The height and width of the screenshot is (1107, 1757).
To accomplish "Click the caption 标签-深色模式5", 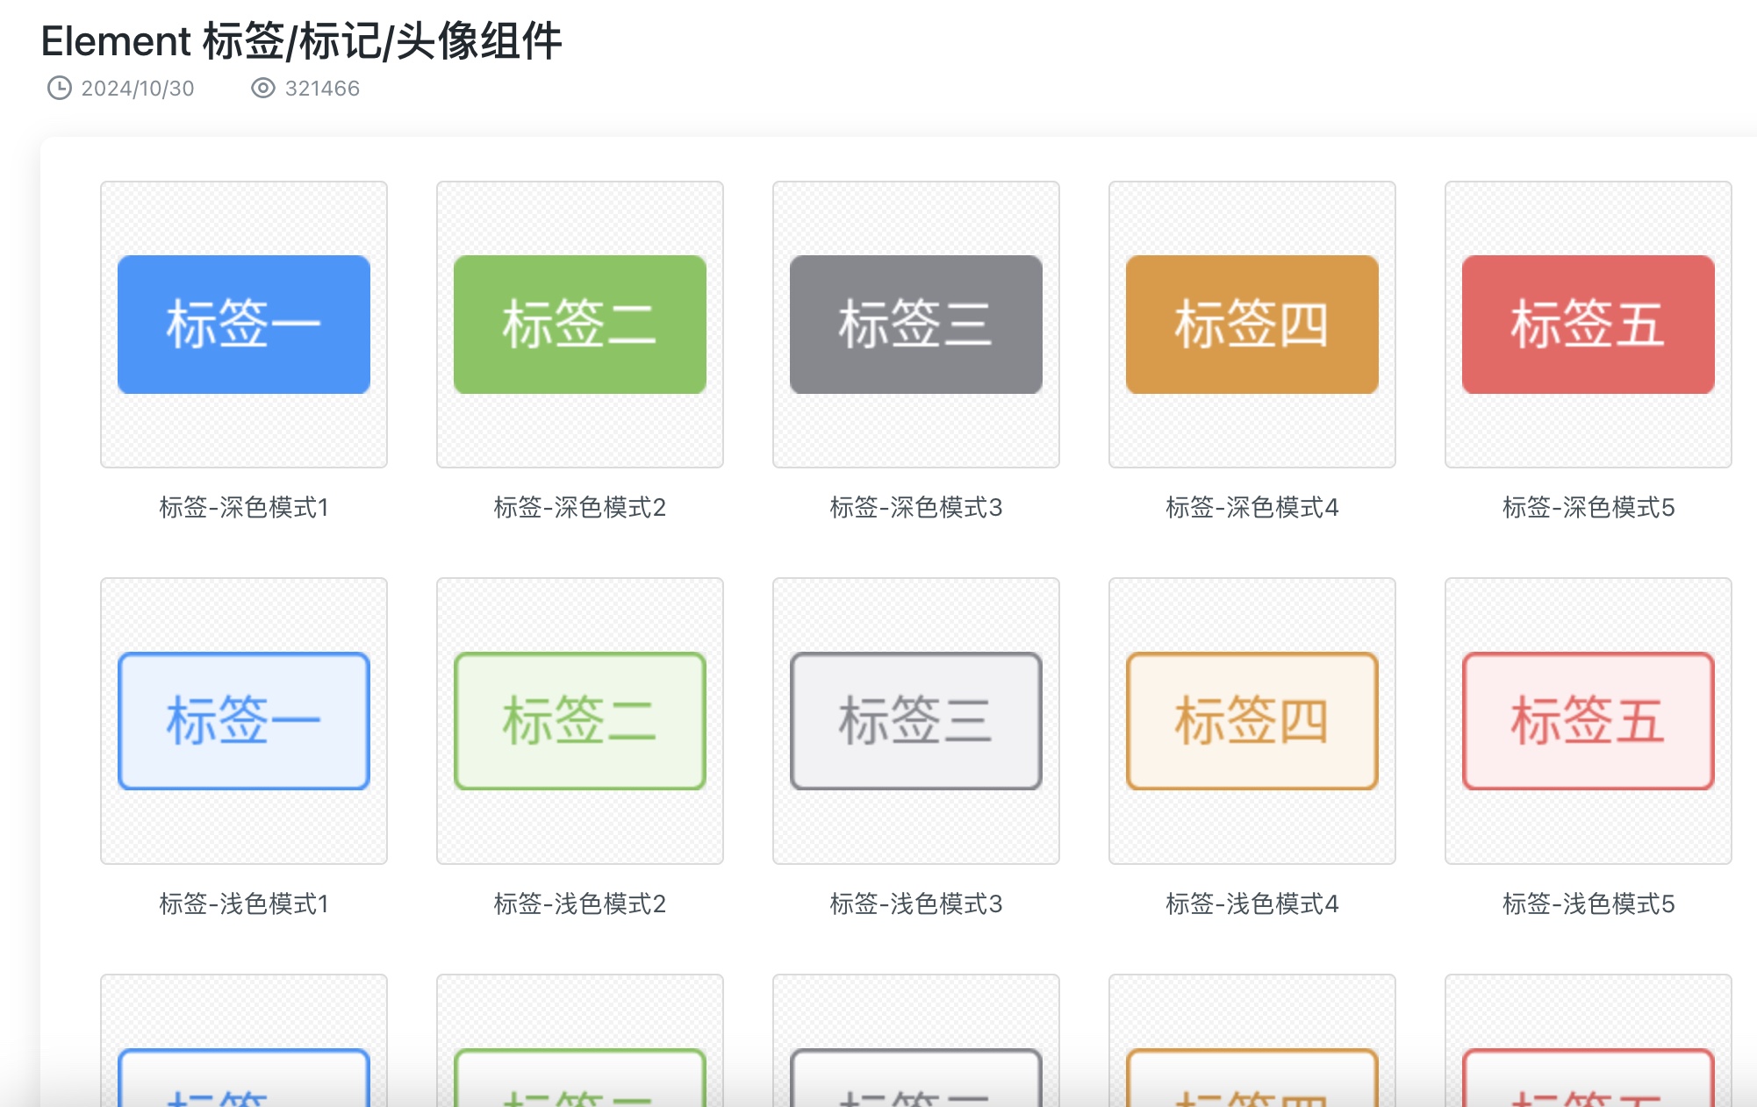I will pos(1588,507).
